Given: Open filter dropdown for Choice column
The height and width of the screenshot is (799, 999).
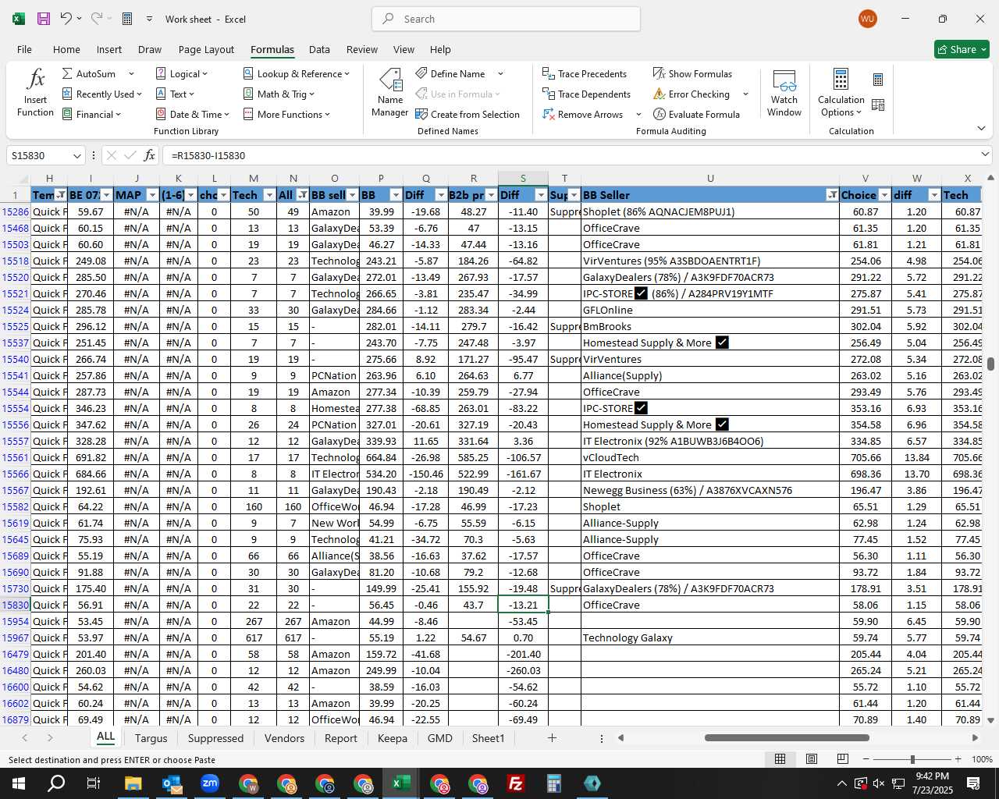Looking at the screenshot, I should click(884, 195).
